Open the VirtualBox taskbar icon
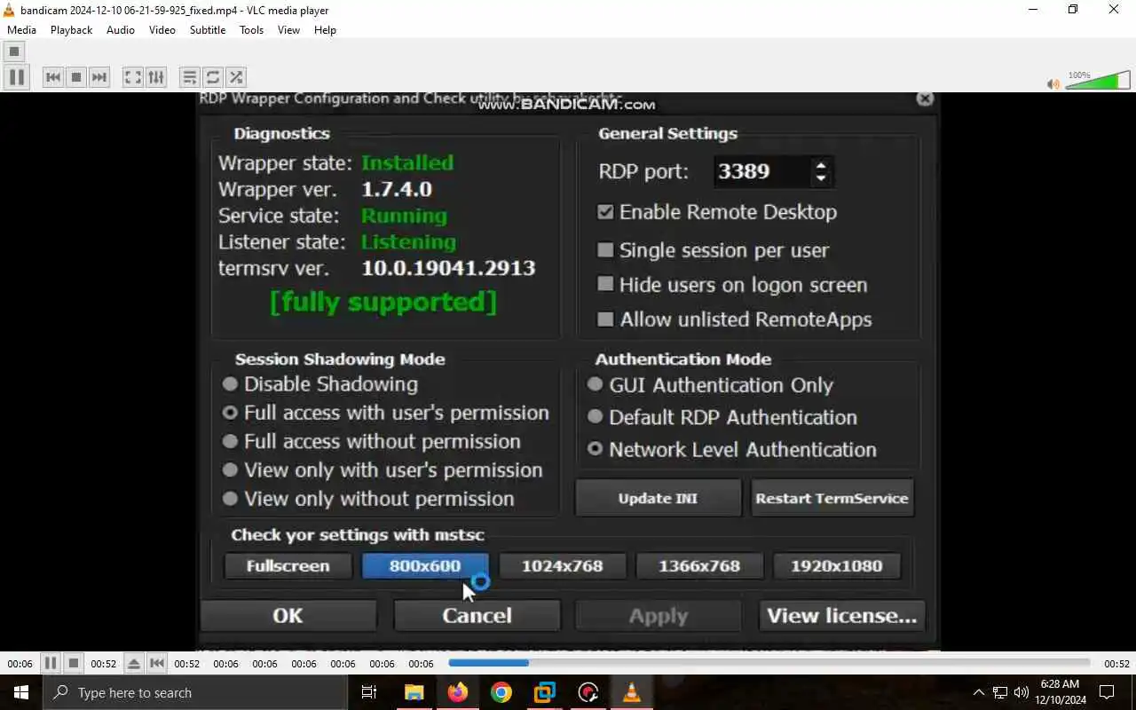This screenshot has width=1136, height=710. pyautogui.click(x=545, y=692)
